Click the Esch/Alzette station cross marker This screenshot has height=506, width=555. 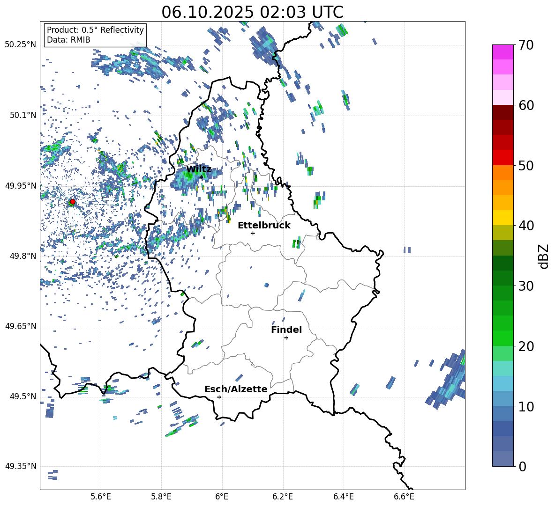219,397
